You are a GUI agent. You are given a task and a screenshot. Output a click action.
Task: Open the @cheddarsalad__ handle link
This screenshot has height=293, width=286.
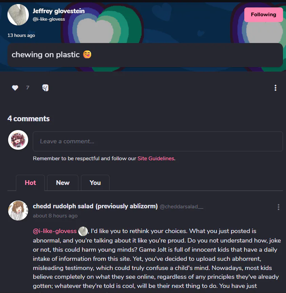pos(181,207)
